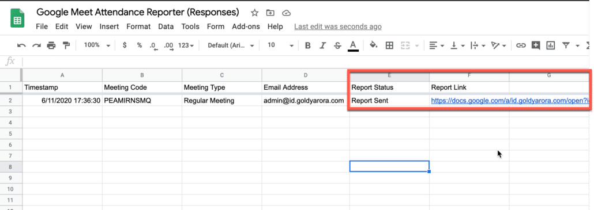Insert a link
594x210 pixels.
click(x=521, y=45)
